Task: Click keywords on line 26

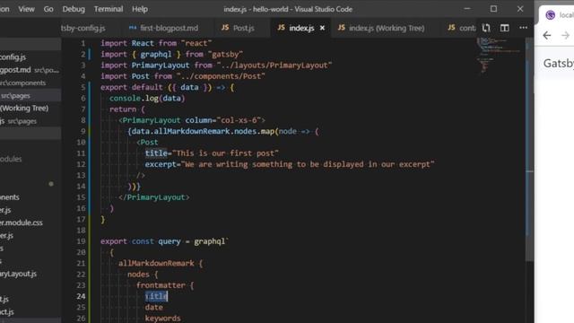Action: click(x=163, y=319)
